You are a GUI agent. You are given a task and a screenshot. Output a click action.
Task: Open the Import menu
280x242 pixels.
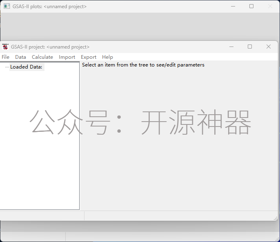click(x=67, y=57)
